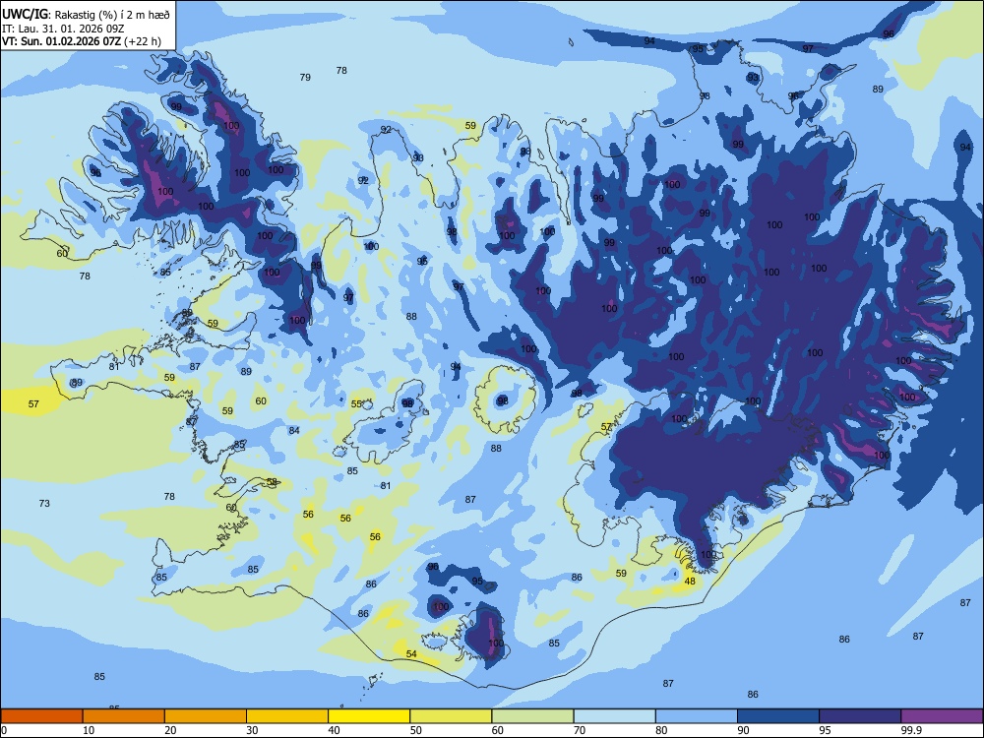
Task: Click the '48' humidity value on the map
Action: 690,582
